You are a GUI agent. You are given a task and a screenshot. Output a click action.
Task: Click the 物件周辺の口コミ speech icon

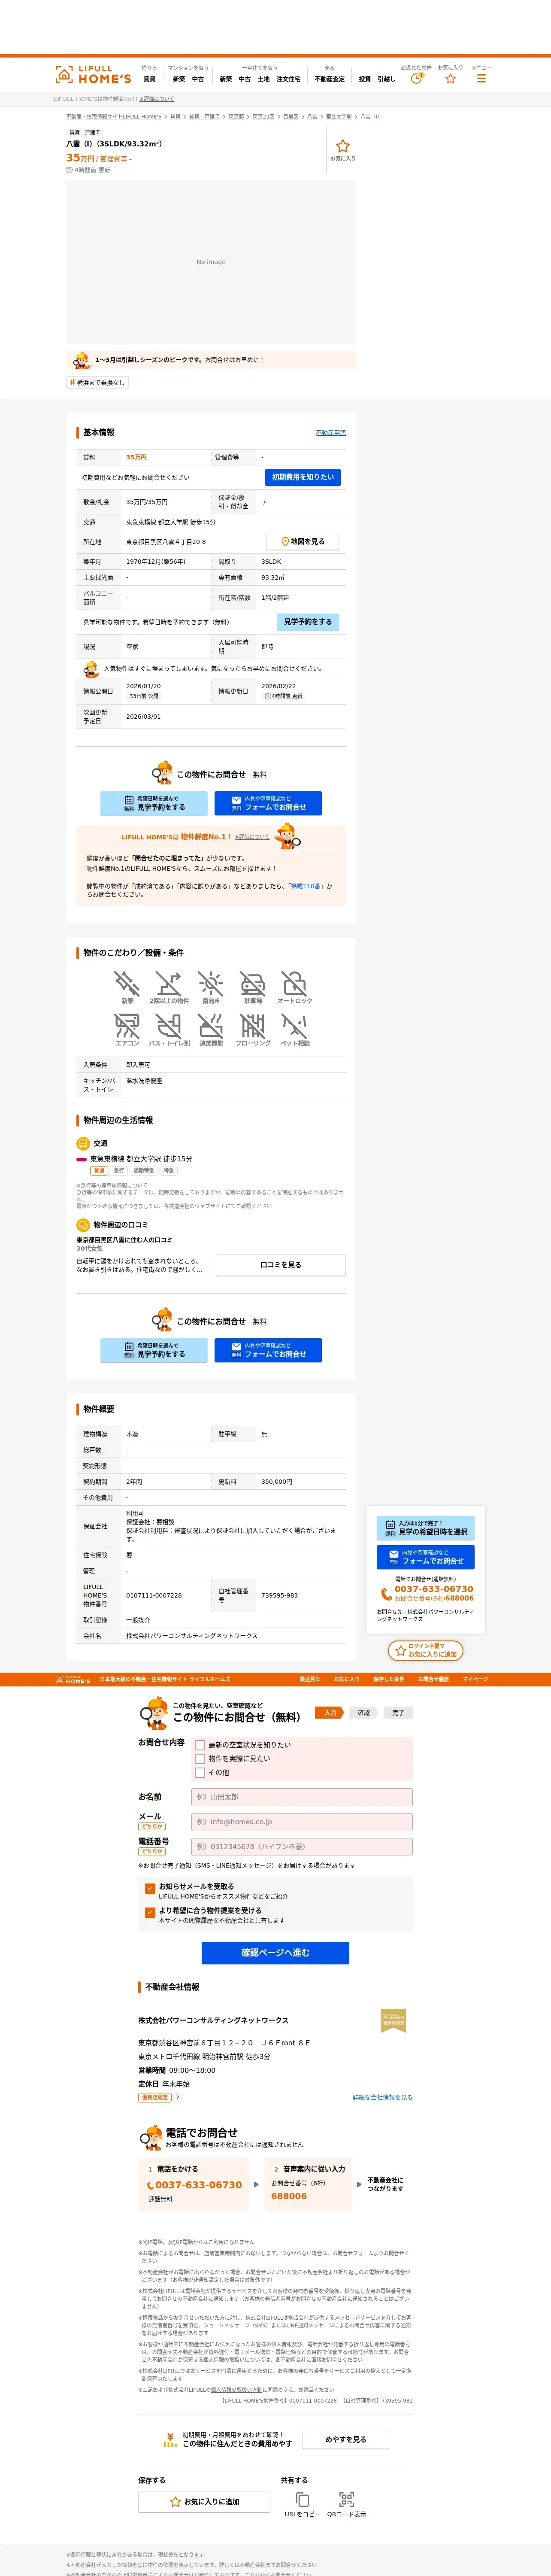(83, 1224)
